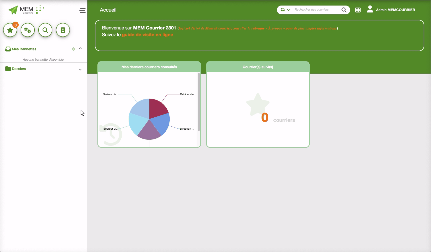The height and width of the screenshot is (252, 431).
Task: Toggle the hamburger sidebar menu
Action: [x=82, y=11]
